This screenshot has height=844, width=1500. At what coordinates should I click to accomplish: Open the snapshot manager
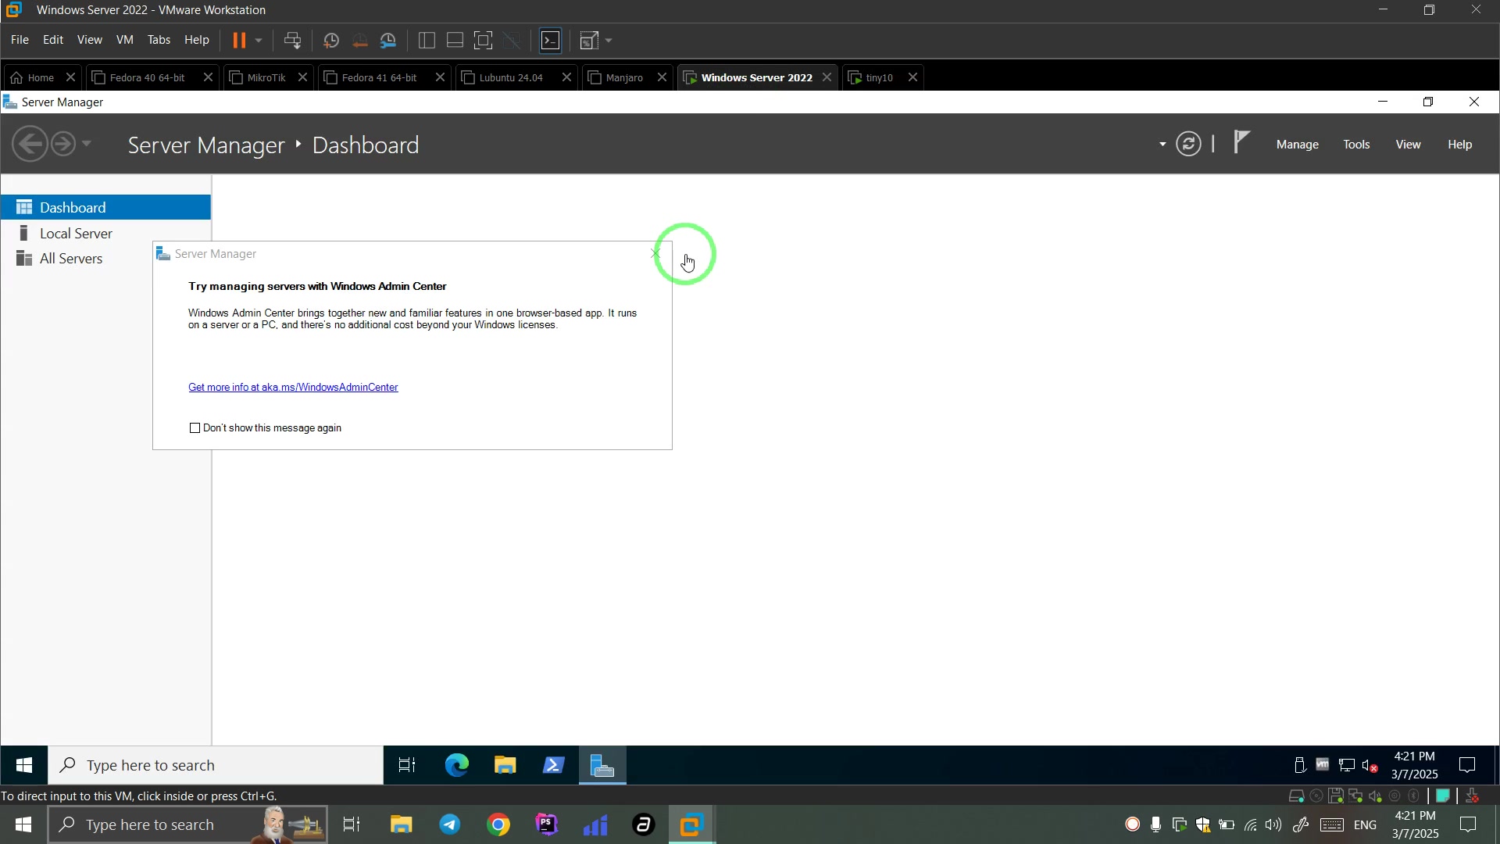tap(388, 41)
